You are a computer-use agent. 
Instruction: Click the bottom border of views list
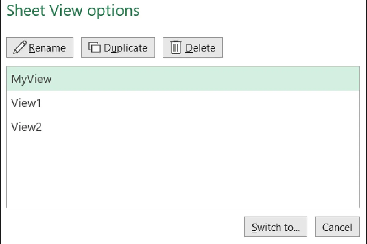[183, 208]
